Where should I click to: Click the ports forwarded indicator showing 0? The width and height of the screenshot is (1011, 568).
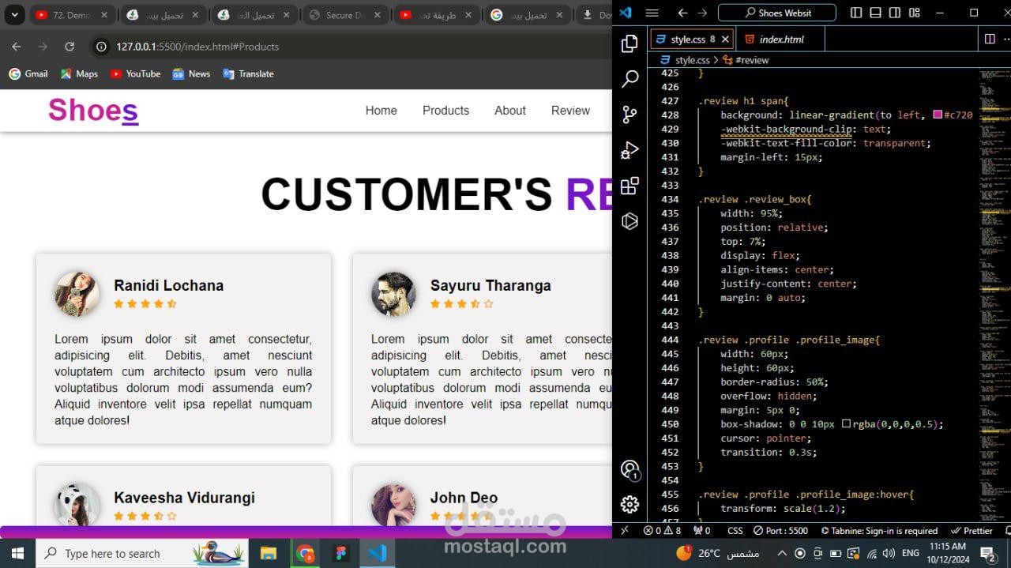(702, 531)
